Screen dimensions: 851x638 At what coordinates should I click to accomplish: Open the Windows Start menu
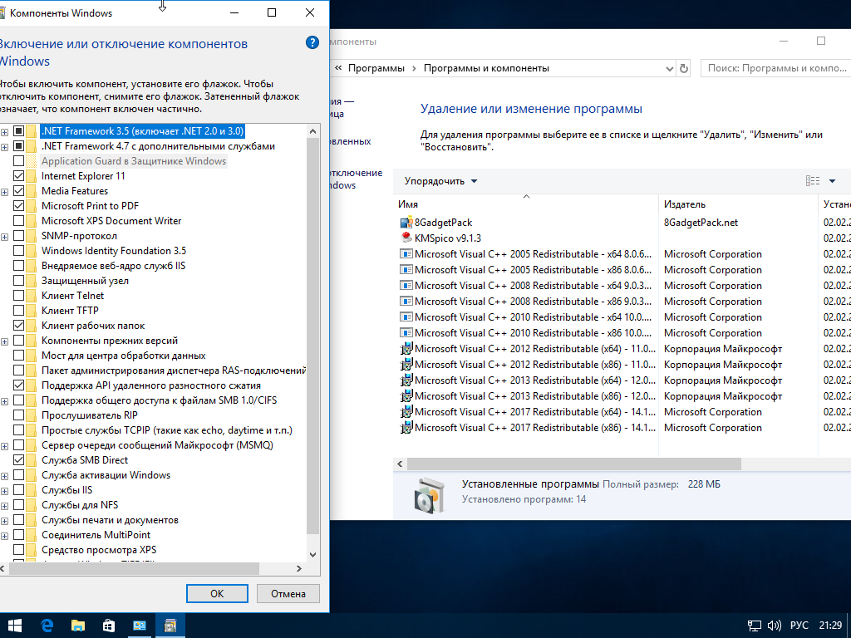pos(15,626)
